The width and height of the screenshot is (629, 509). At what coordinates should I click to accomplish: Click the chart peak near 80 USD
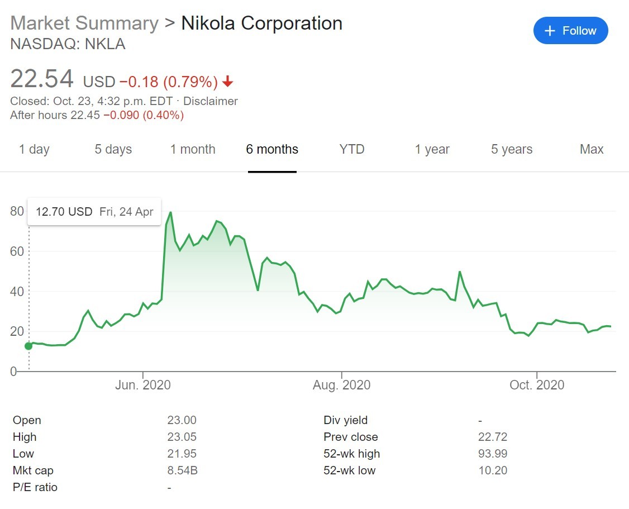click(170, 212)
